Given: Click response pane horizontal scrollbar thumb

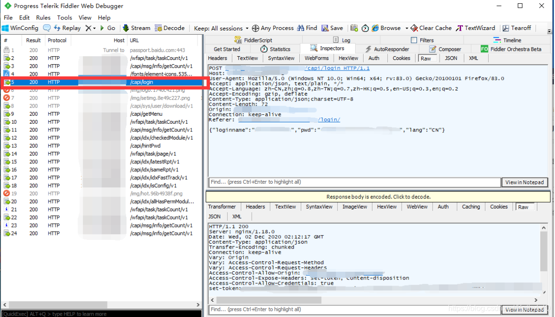Looking at the screenshot, I should click(x=268, y=300).
